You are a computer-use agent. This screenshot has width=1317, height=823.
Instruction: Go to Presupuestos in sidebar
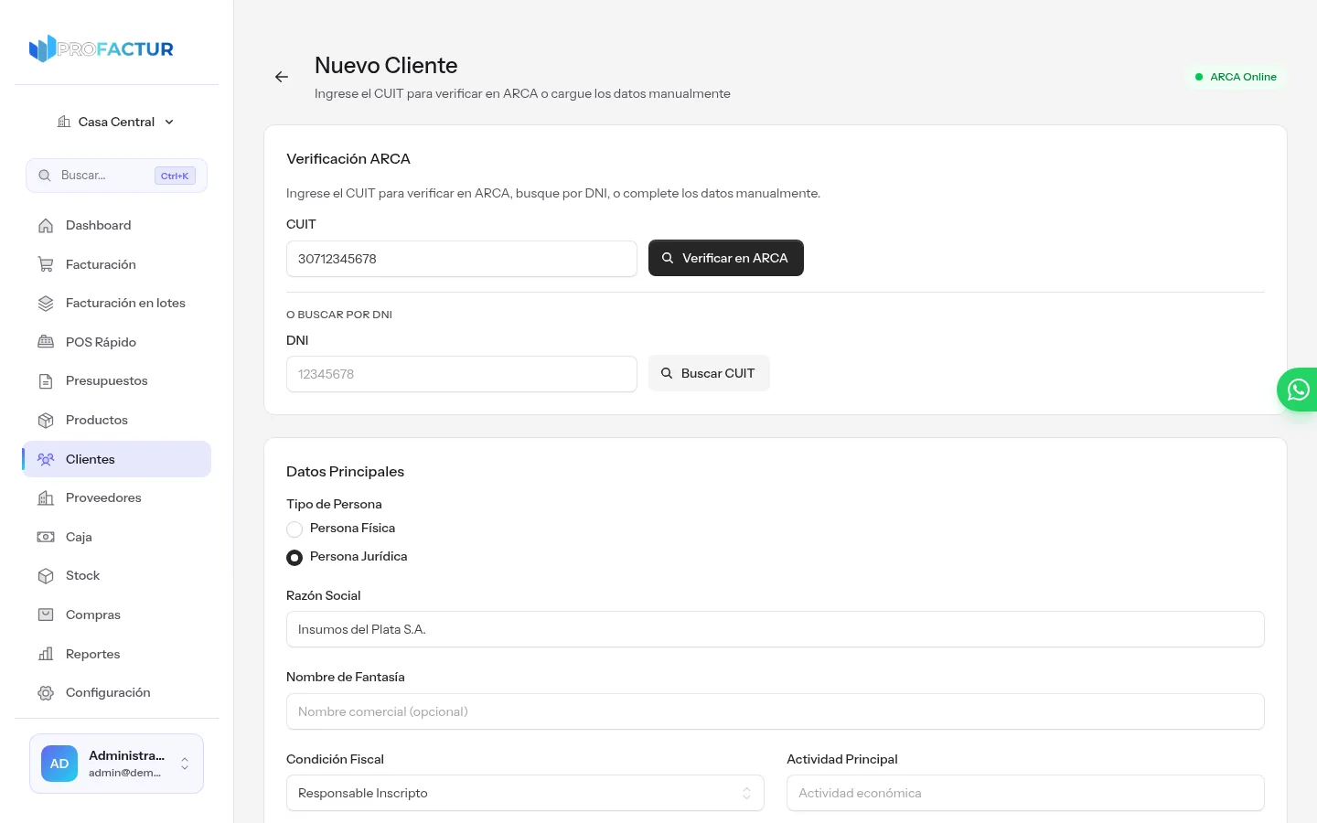coord(116,381)
